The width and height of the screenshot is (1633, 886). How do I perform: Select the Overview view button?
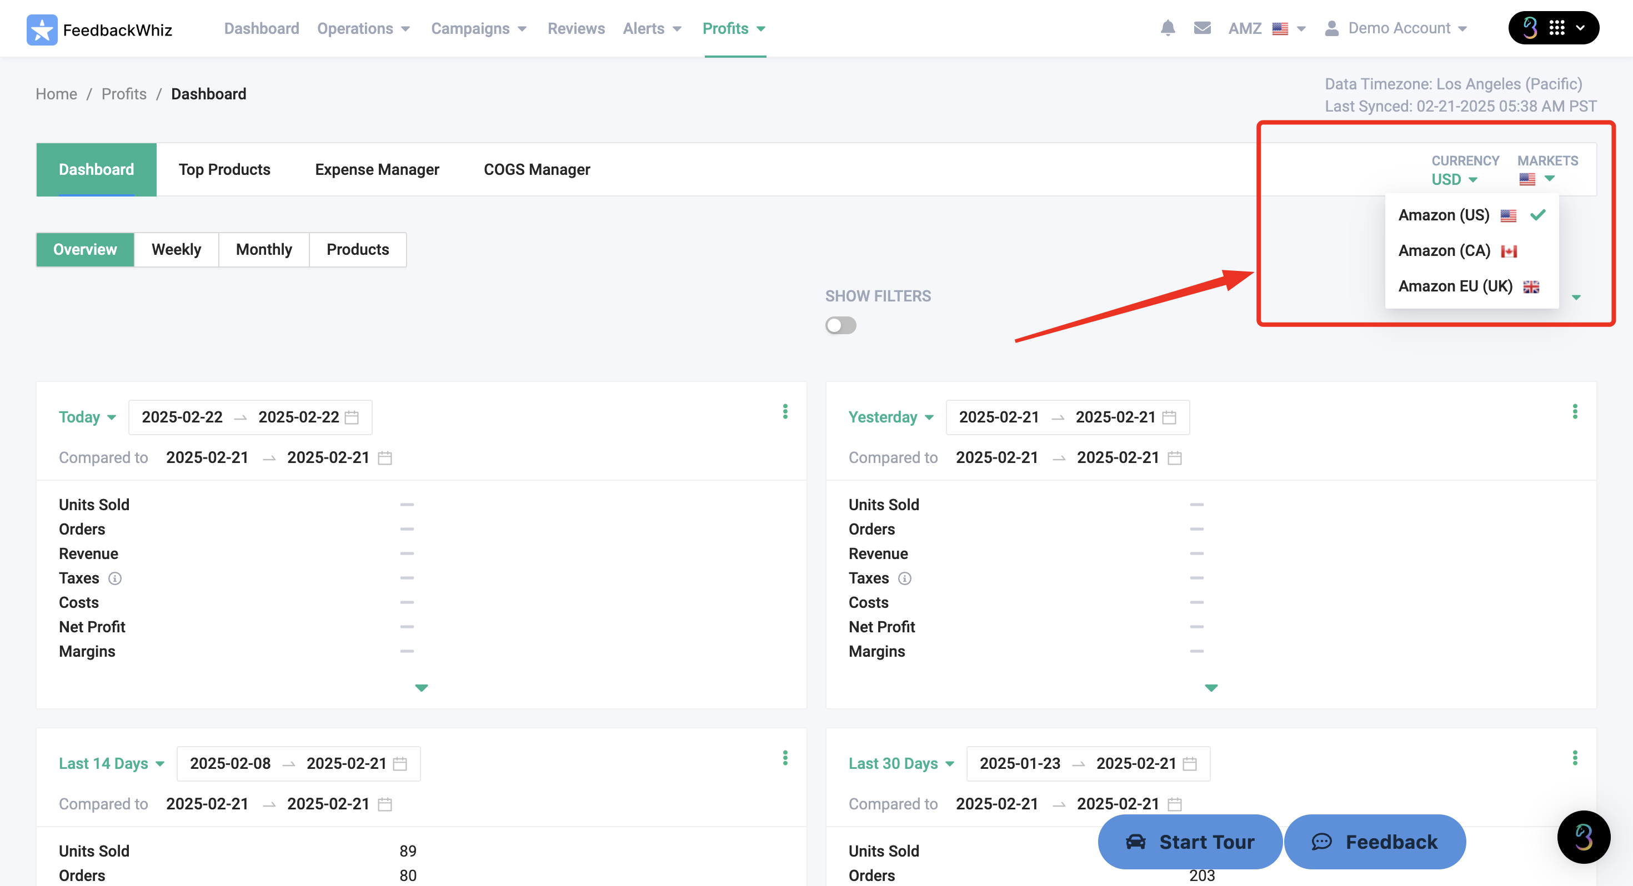coord(85,250)
